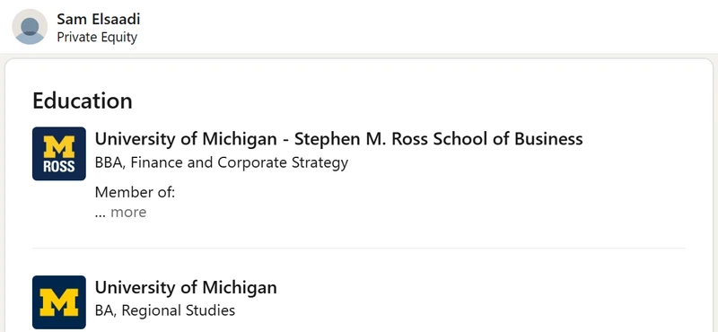Click the University of Michigan block M logo
718x332 pixels.
point(59,301)
